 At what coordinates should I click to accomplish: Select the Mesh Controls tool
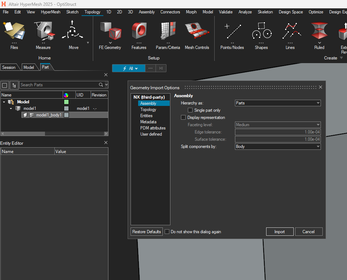[x=197, y=32]
